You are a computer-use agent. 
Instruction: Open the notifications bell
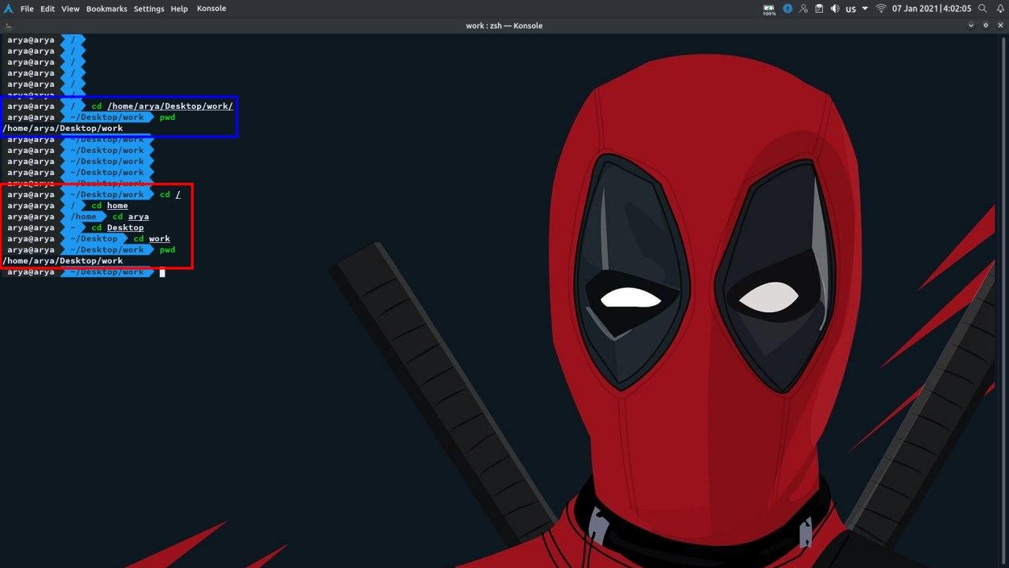(999, 9)
